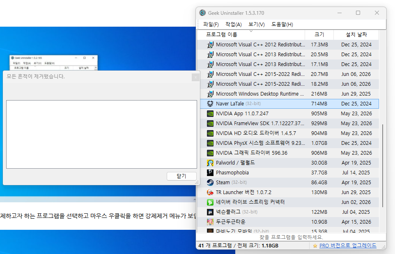Click the 두근두근타운 game icon
Screen dimensions: 395x254
[210, 222]
